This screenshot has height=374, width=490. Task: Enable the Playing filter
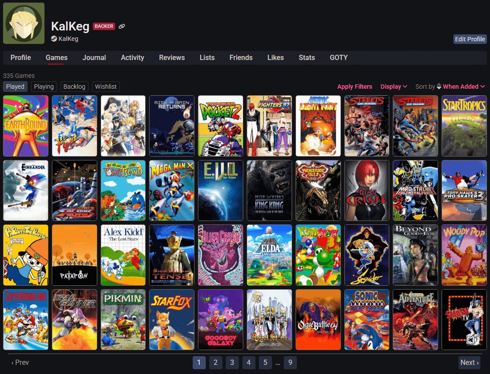point(44,86)
